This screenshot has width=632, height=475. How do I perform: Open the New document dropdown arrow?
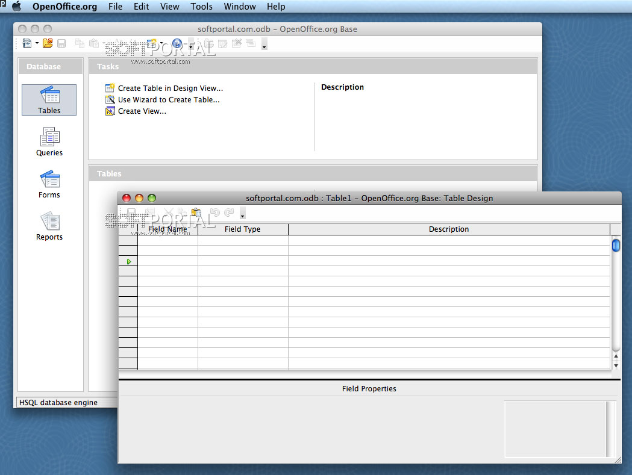click(x=37, y=43)
